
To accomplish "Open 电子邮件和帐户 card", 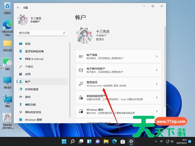I will [118, 70].
